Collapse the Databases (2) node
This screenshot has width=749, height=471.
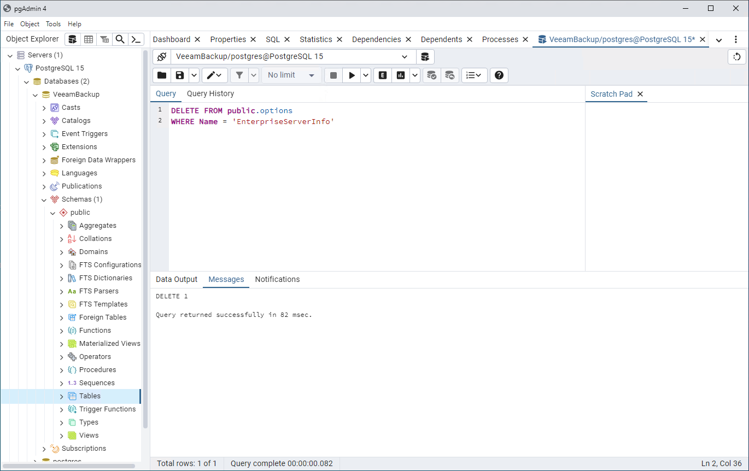27,81
